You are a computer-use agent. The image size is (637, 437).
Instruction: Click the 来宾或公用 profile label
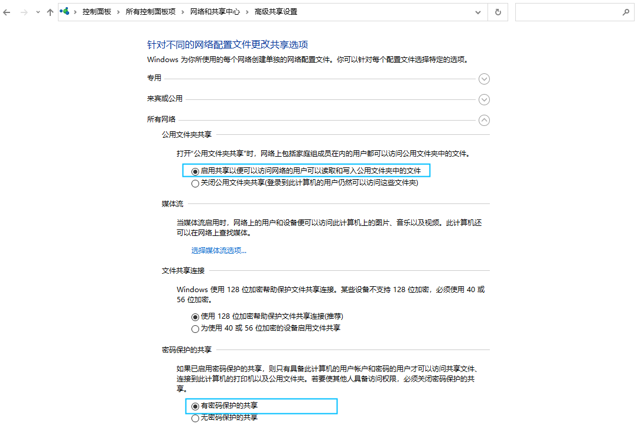coord(164,98)
